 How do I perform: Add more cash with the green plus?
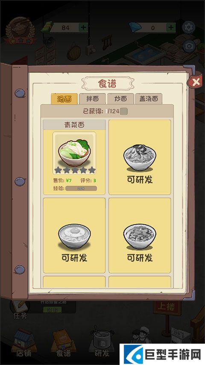[x=83, y=28]
